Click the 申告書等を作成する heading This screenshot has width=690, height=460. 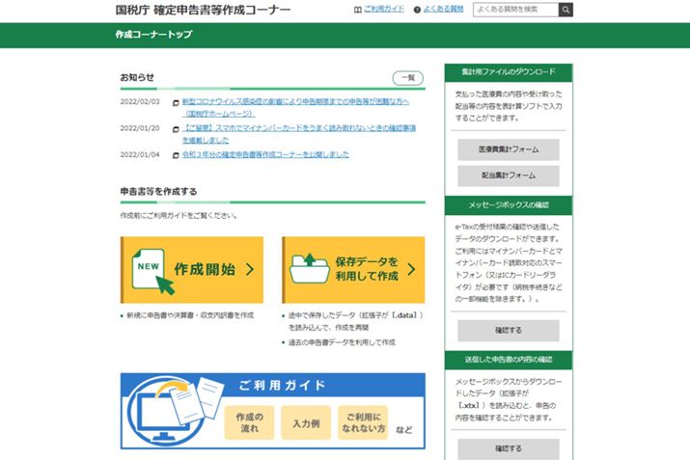point(158,191)
